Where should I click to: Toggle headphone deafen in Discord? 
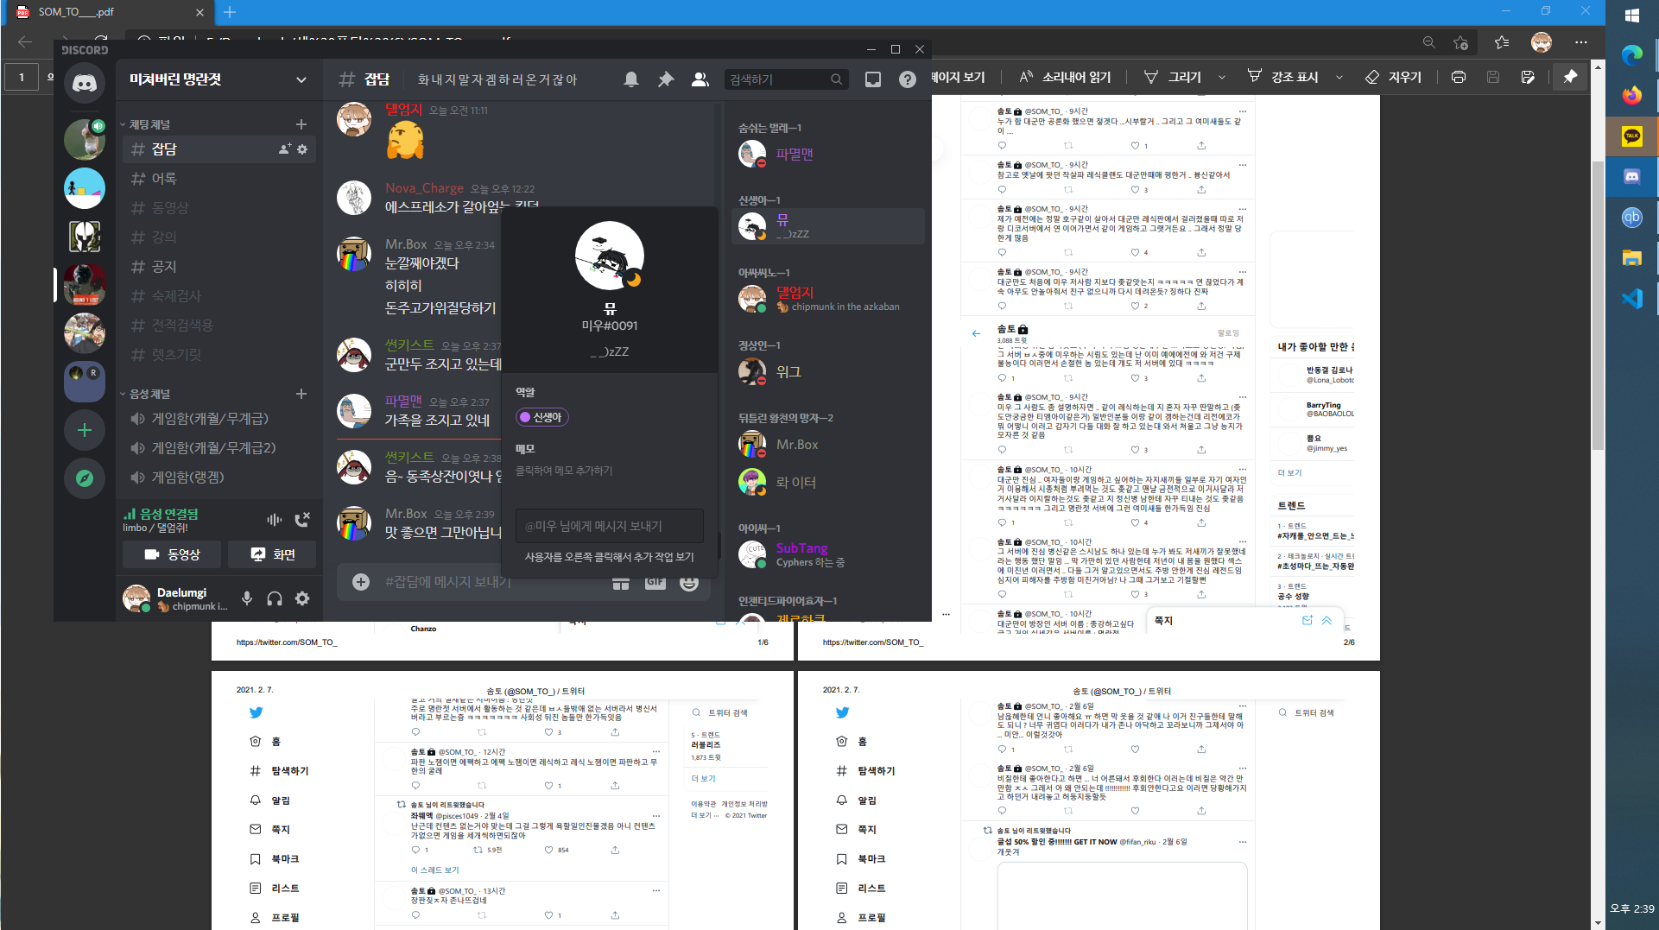pos(275,598)
